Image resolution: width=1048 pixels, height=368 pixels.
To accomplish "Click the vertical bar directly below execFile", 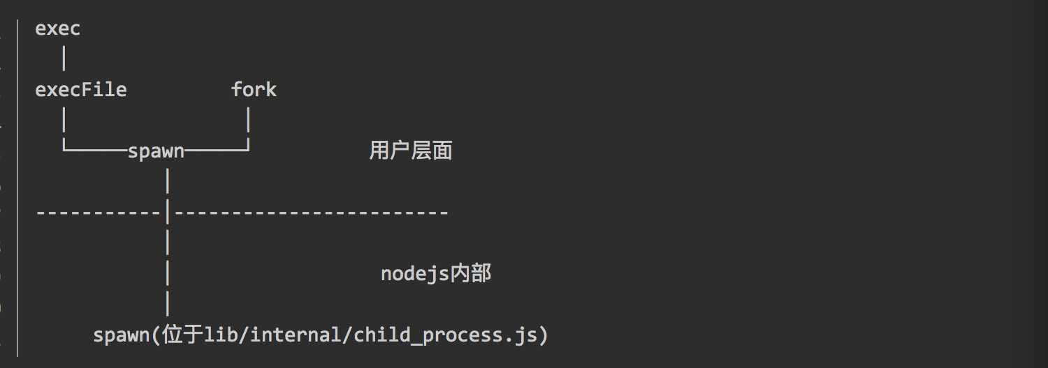I will coord(64,121).
